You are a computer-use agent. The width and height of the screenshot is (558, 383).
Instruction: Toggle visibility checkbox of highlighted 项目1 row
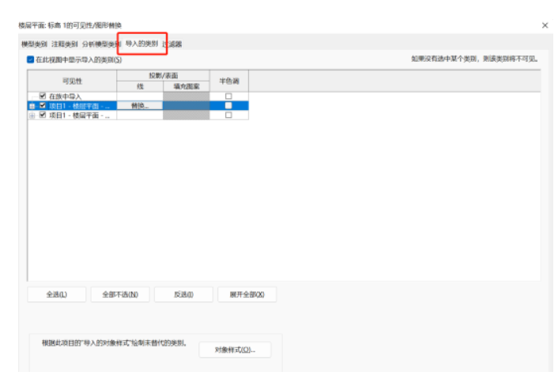43,105
